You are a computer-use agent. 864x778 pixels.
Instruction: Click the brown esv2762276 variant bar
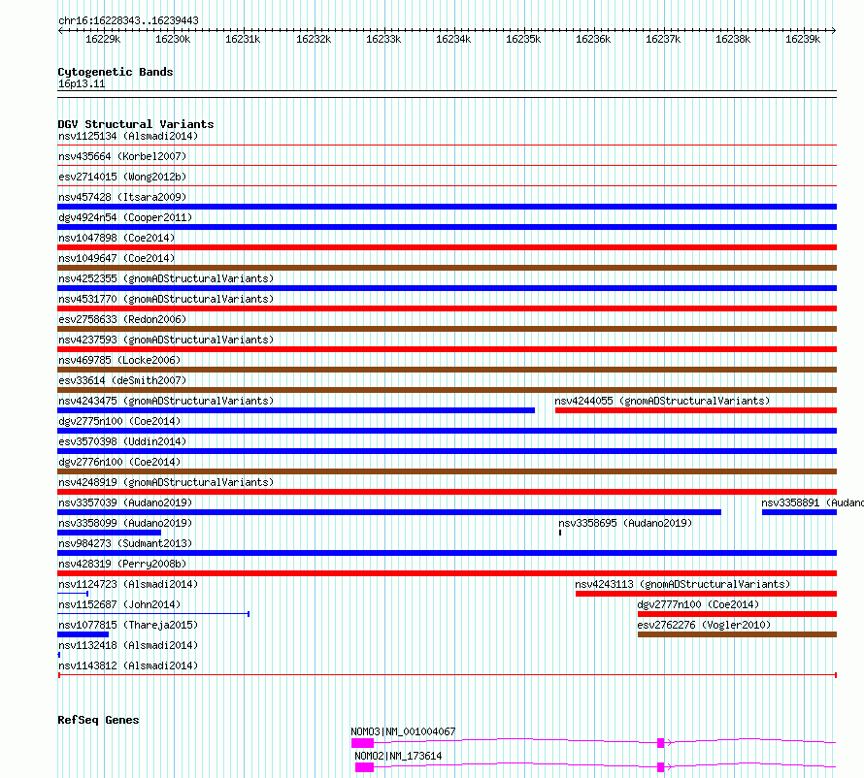pos(737,634)
